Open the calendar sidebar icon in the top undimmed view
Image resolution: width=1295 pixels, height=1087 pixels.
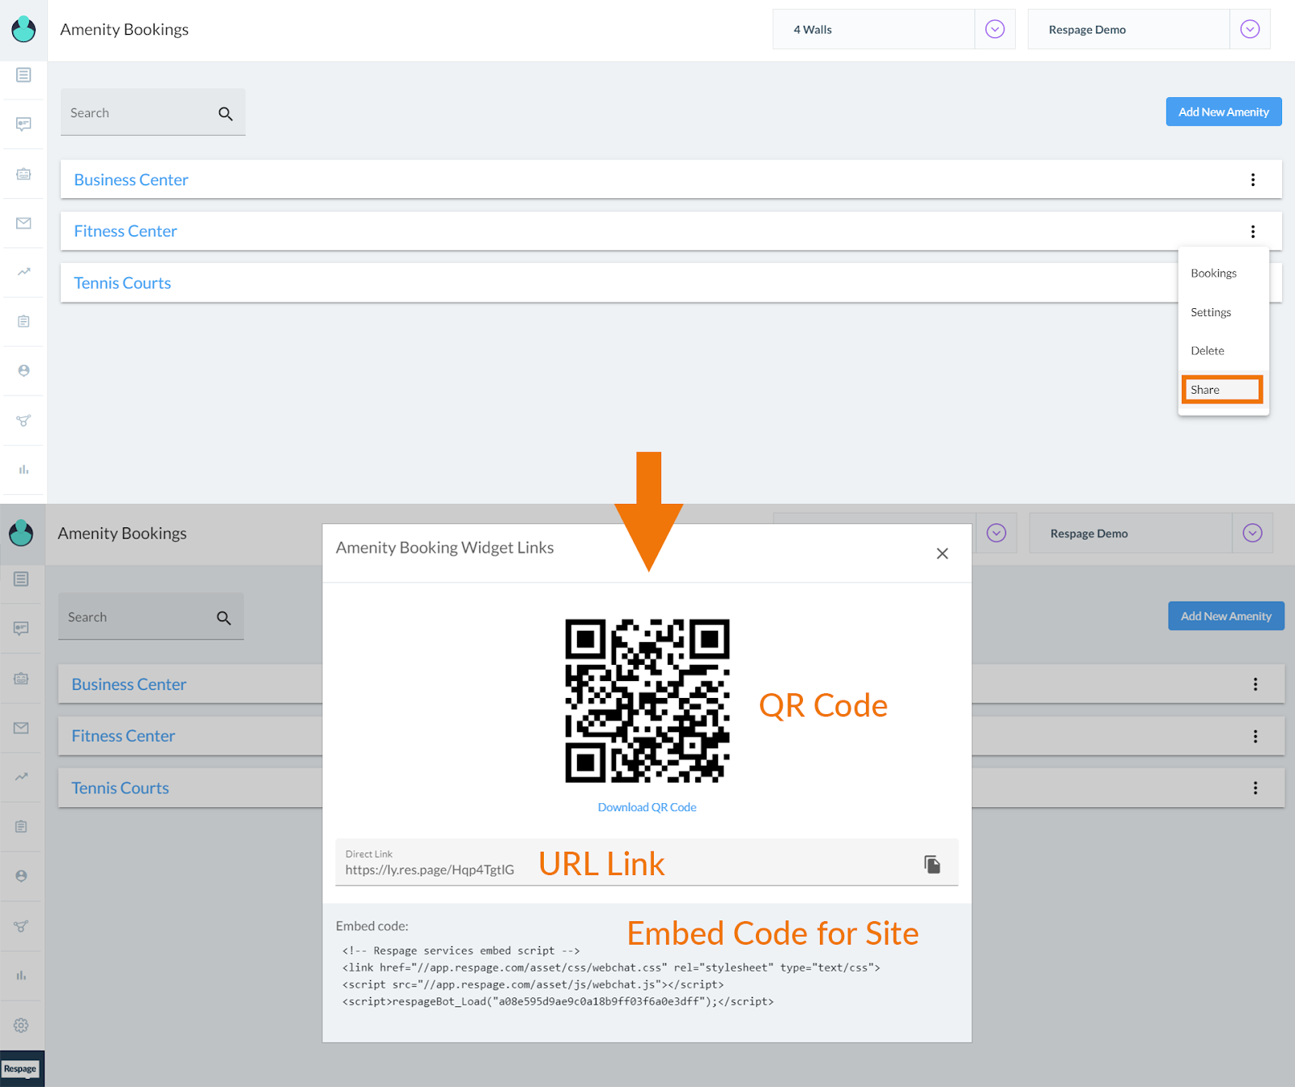pyautogui.click(x=23, y=174)
